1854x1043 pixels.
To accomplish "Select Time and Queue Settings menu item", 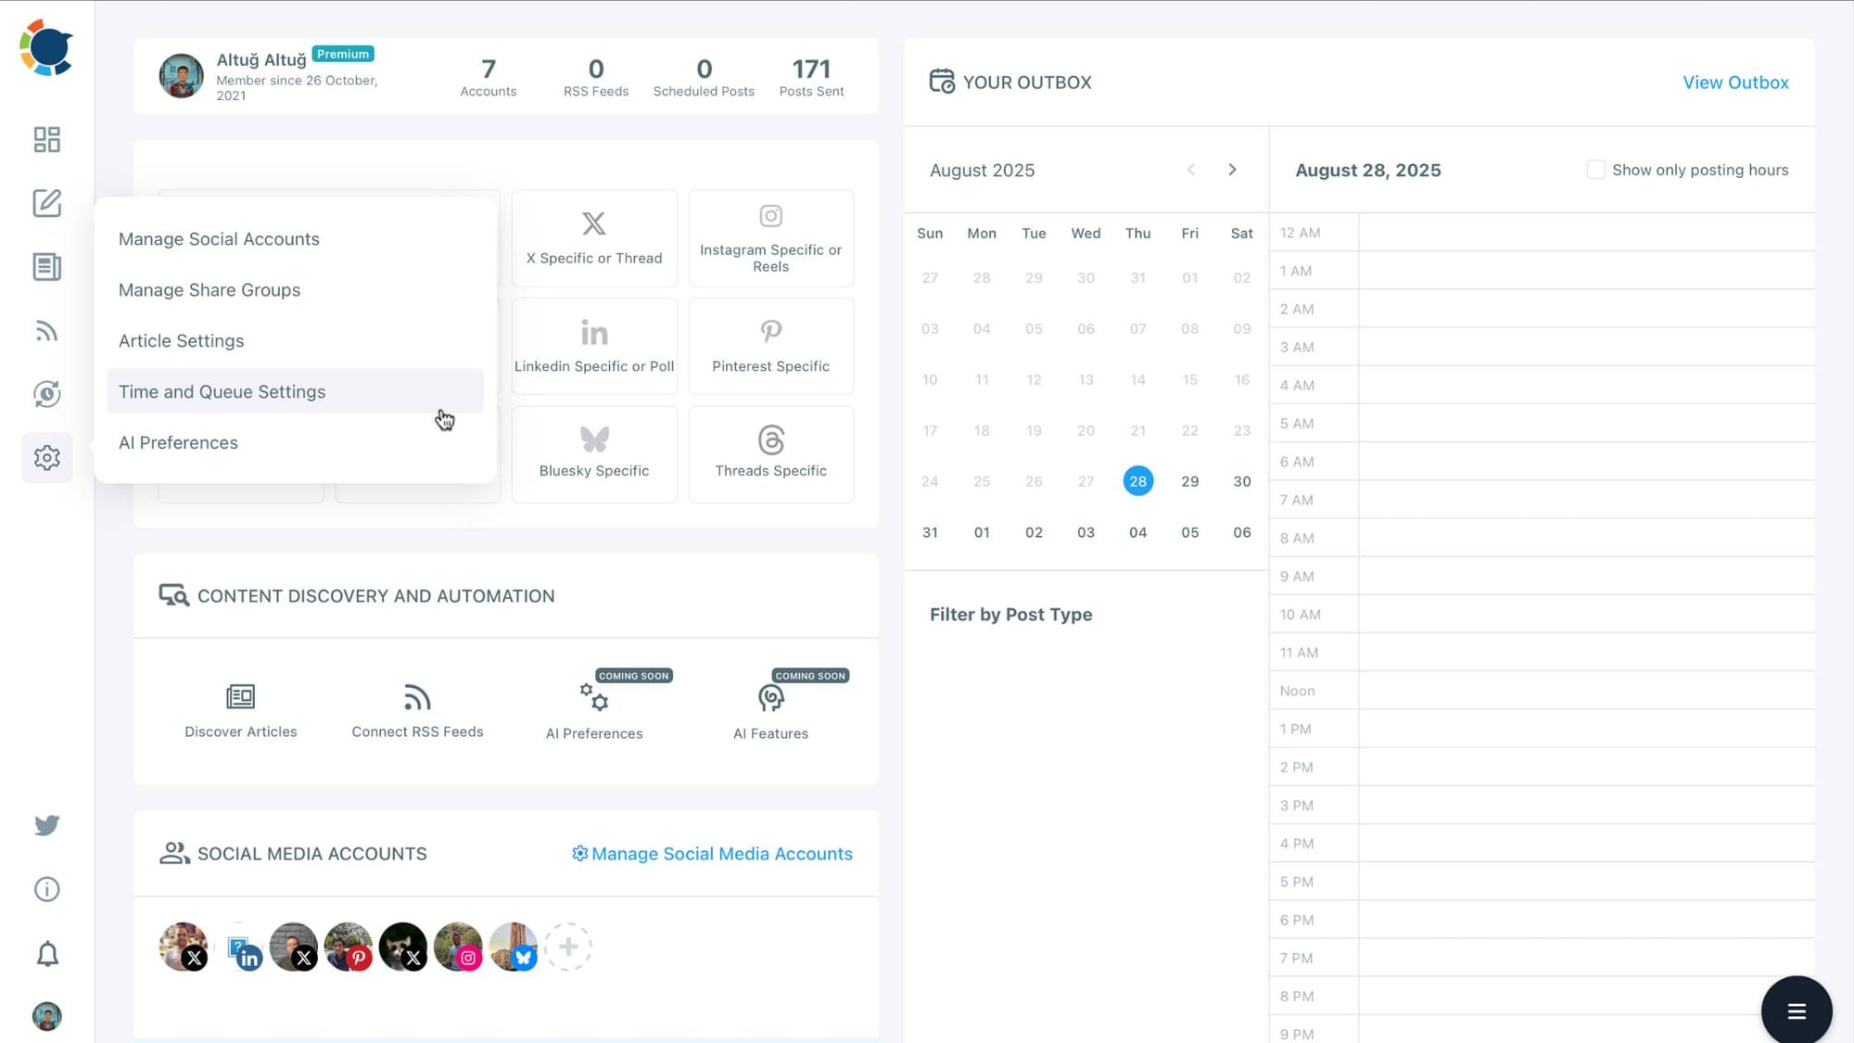I will tap(222, 391).
